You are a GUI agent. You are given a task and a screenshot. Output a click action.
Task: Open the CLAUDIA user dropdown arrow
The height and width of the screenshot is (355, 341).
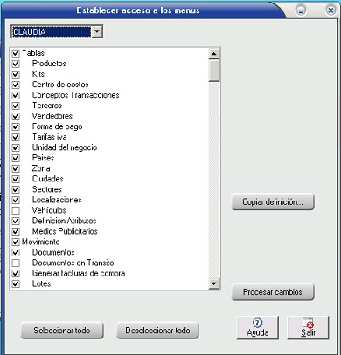click(x=97, y=31)
